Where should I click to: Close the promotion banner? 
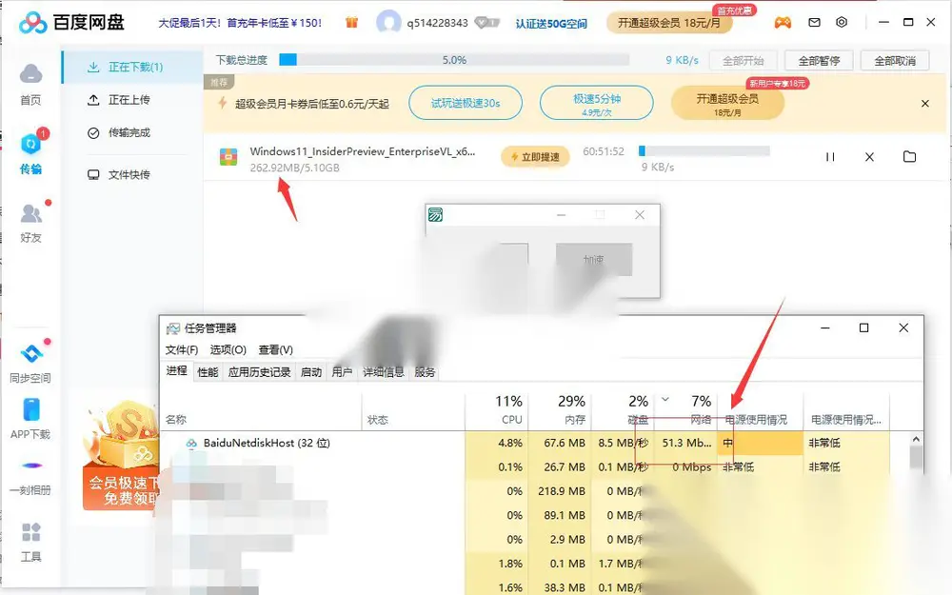point(925,104)
